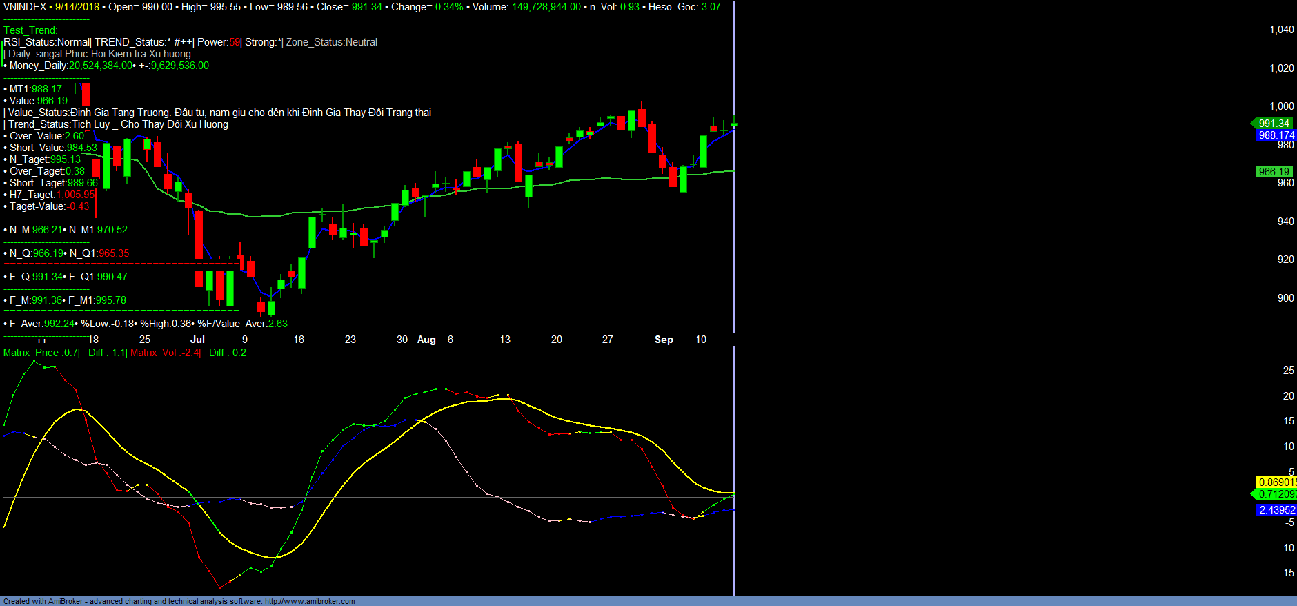Click the green 966.19 value axis tag
The width and height of the screenshot is (1297, 606).
coord(1274,172)
